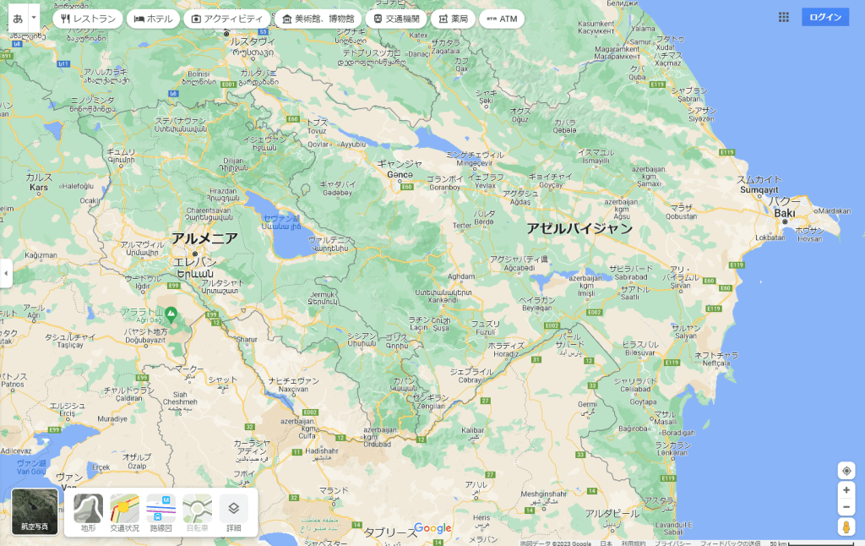865x546 pixels.
Task: Zoom in with the plus button
Action: [x=846, y=490]
